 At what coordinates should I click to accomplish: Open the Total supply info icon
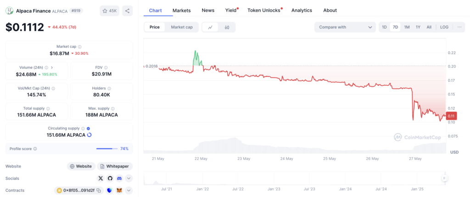pos(48,108)
